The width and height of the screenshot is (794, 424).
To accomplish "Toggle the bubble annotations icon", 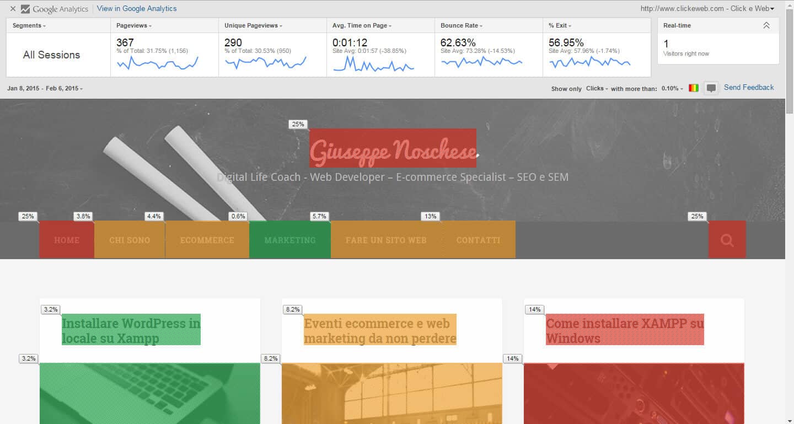I will pos(711,88).
